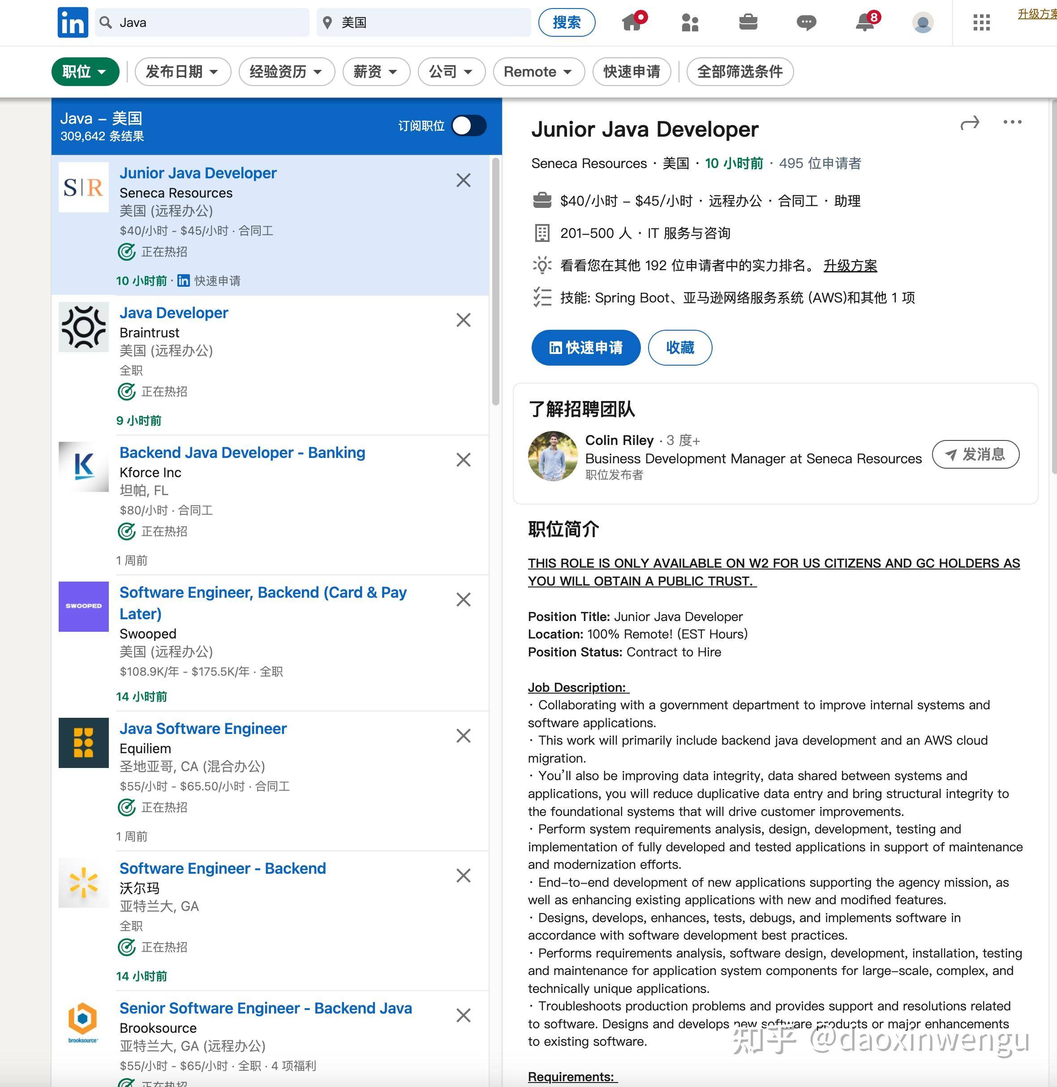Image resolution: width=1057 pixels, height=1087 pixels.
Task: Click the 309,642 条结果 result count
Action: pos(102,136)
